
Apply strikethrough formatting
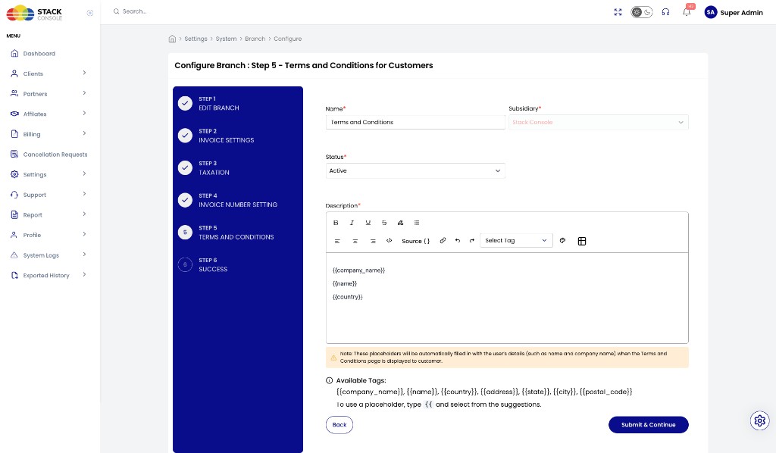pyautogui.click(x=384, y=223)
